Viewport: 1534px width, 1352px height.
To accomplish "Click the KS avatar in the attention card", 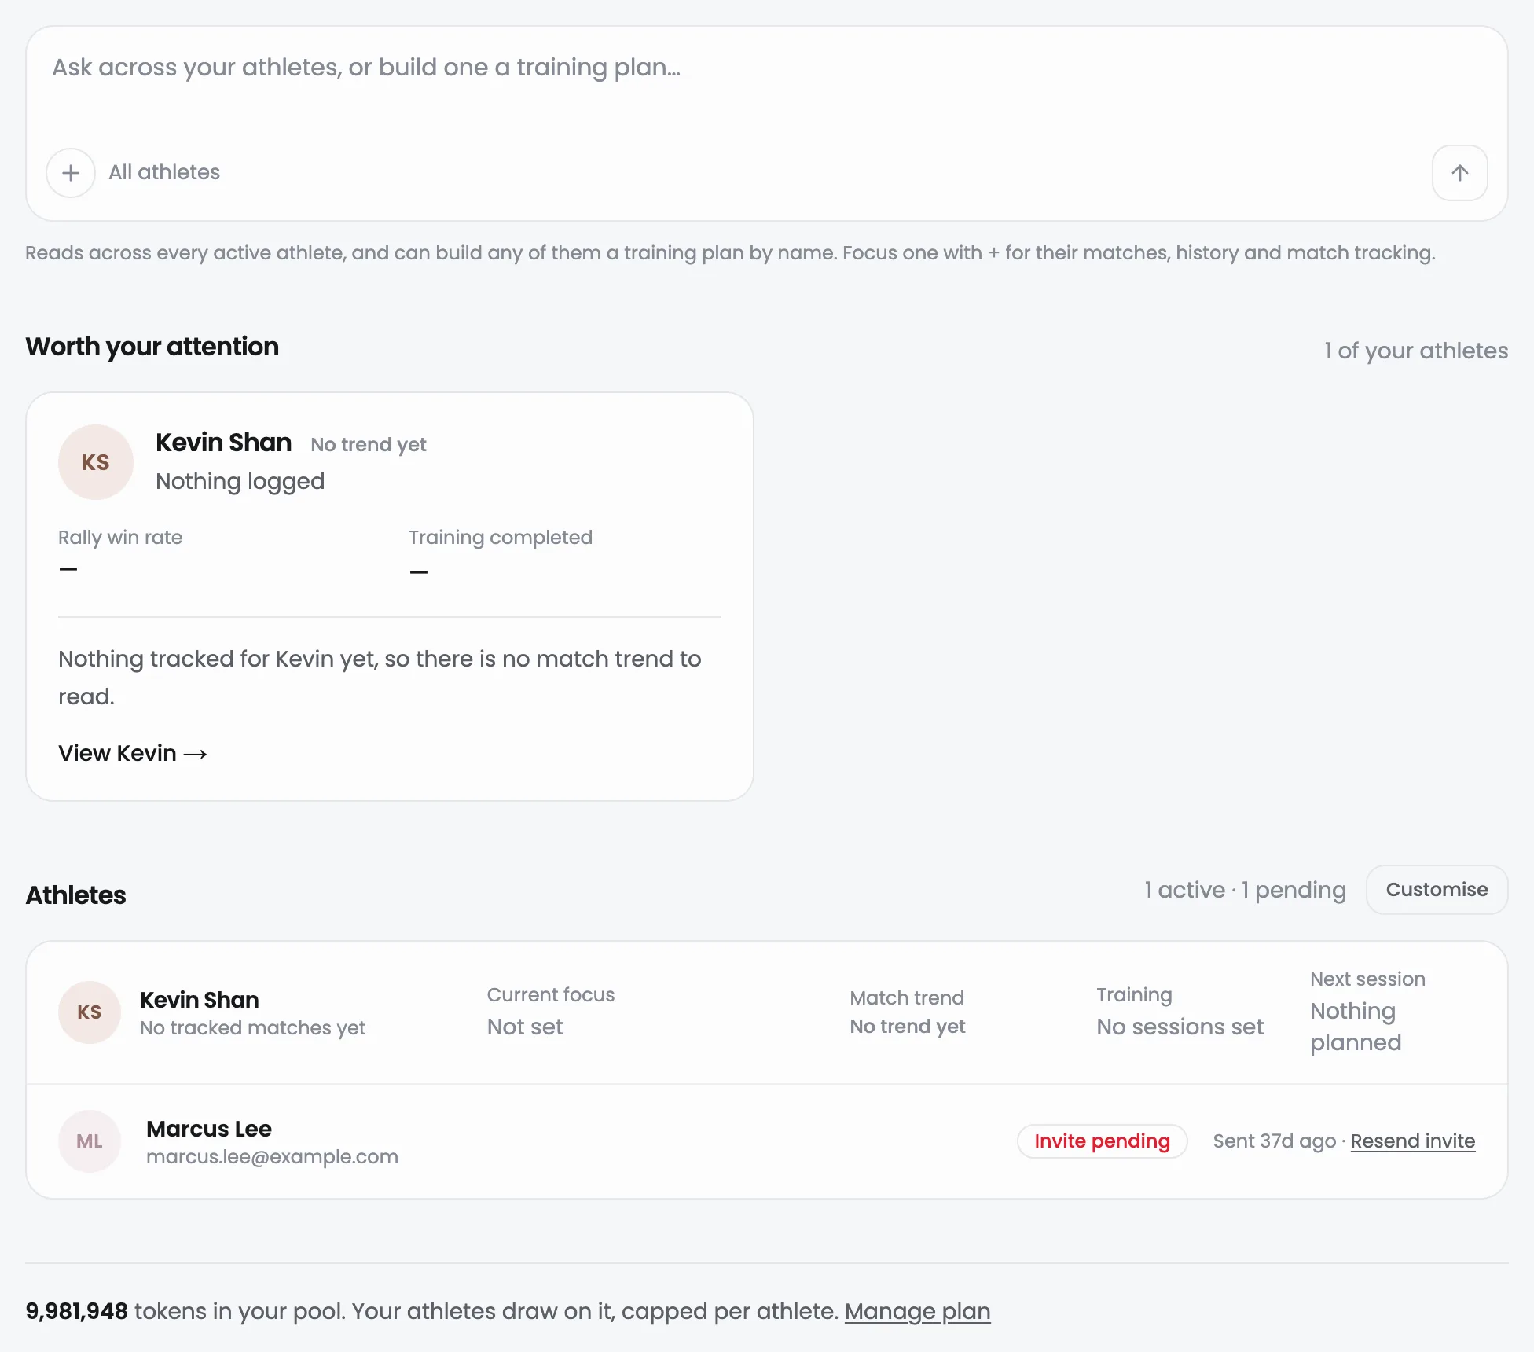I will point(96,462).
